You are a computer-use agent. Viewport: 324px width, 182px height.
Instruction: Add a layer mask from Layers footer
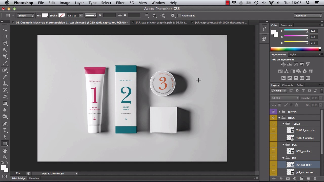[x=288, y=179]
